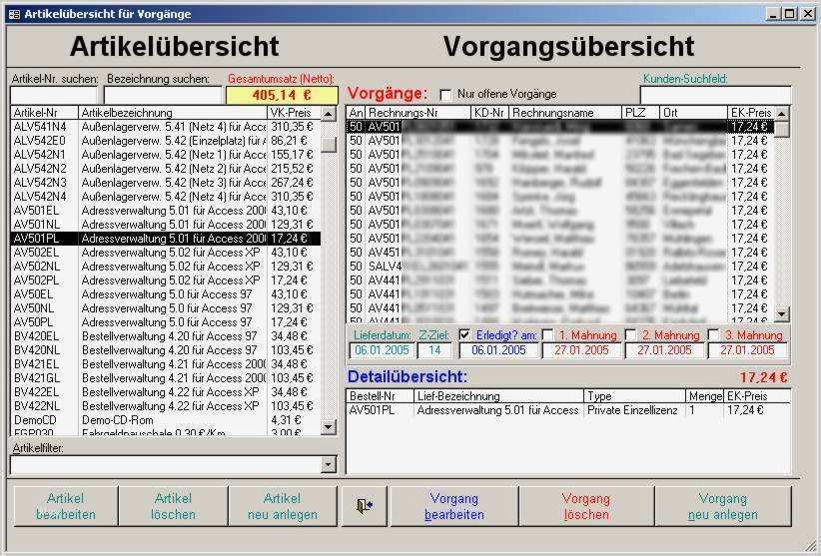Click Vorgänge list scrollbar up arrow

pos(782,113)
